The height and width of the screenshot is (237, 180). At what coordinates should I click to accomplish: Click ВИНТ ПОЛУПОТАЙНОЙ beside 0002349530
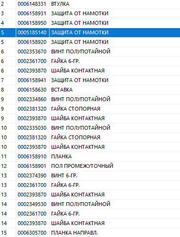(81, 204)
